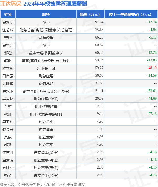Click the 2024年年报披露管理层薪酬 heading
The image size is (158, 187).
55,4
